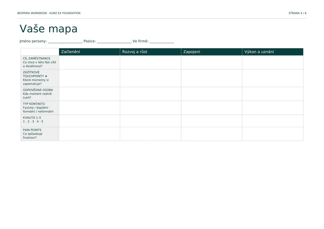The image size is (324, 229).
Task: Click the Pain points cell under Zapojení
Action: point(212,134)
